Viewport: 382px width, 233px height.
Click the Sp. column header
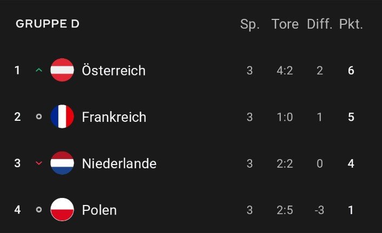coord(250,24)
